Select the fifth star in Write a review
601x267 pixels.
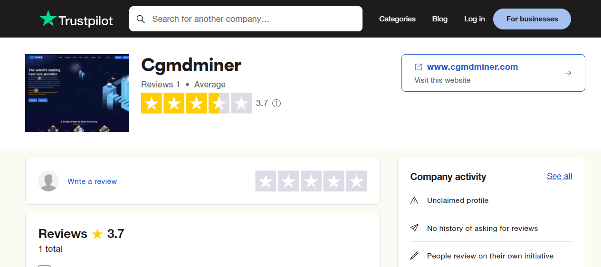coord(356,181)
